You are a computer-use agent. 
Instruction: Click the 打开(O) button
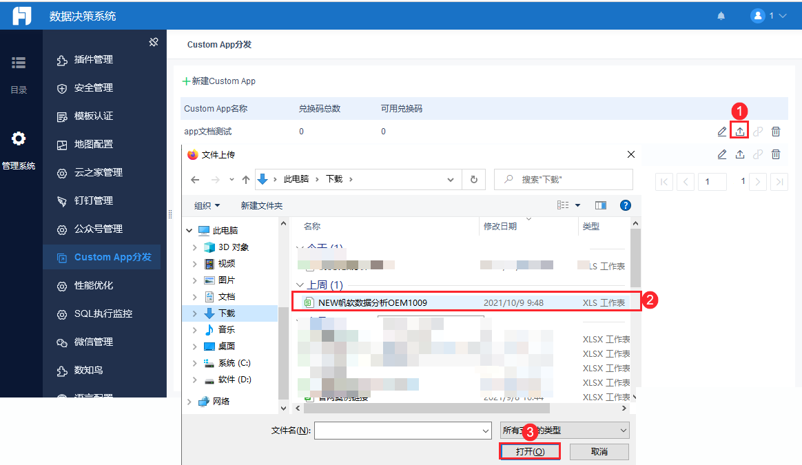point(530,451)
